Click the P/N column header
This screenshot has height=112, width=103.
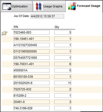tap(16, 27)
